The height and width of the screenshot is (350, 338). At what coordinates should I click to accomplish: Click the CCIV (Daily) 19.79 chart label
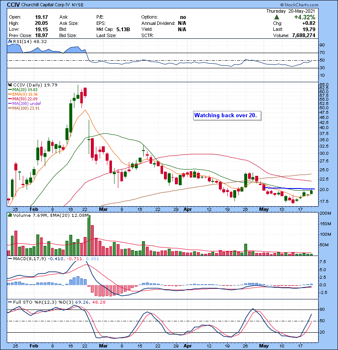(35, 85)
